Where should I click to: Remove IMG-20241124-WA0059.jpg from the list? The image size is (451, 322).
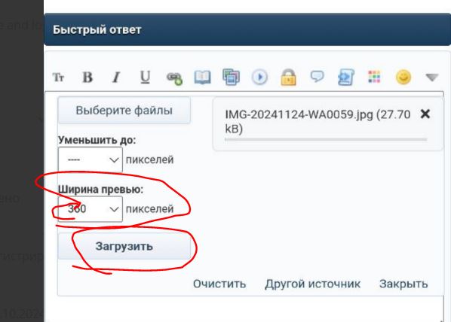coord(425,114)
